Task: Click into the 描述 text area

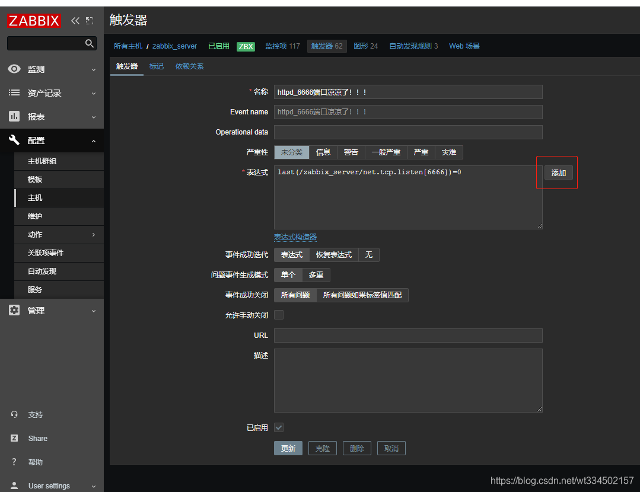Action: tap(408, 380)
